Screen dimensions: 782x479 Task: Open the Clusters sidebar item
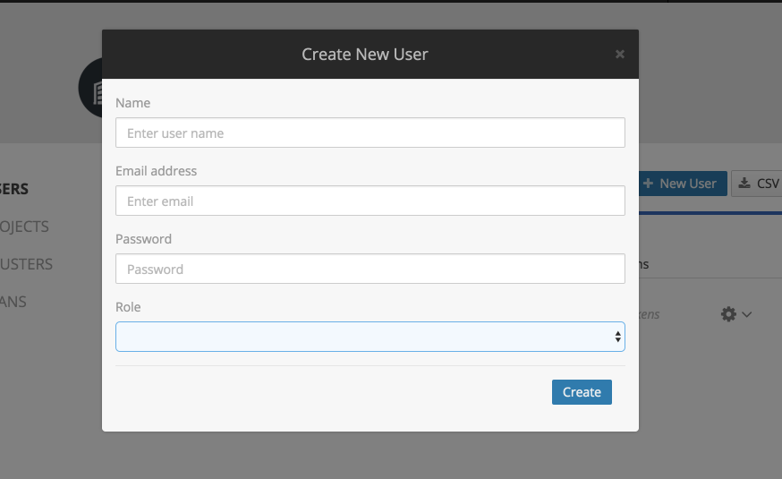point(27,264)
